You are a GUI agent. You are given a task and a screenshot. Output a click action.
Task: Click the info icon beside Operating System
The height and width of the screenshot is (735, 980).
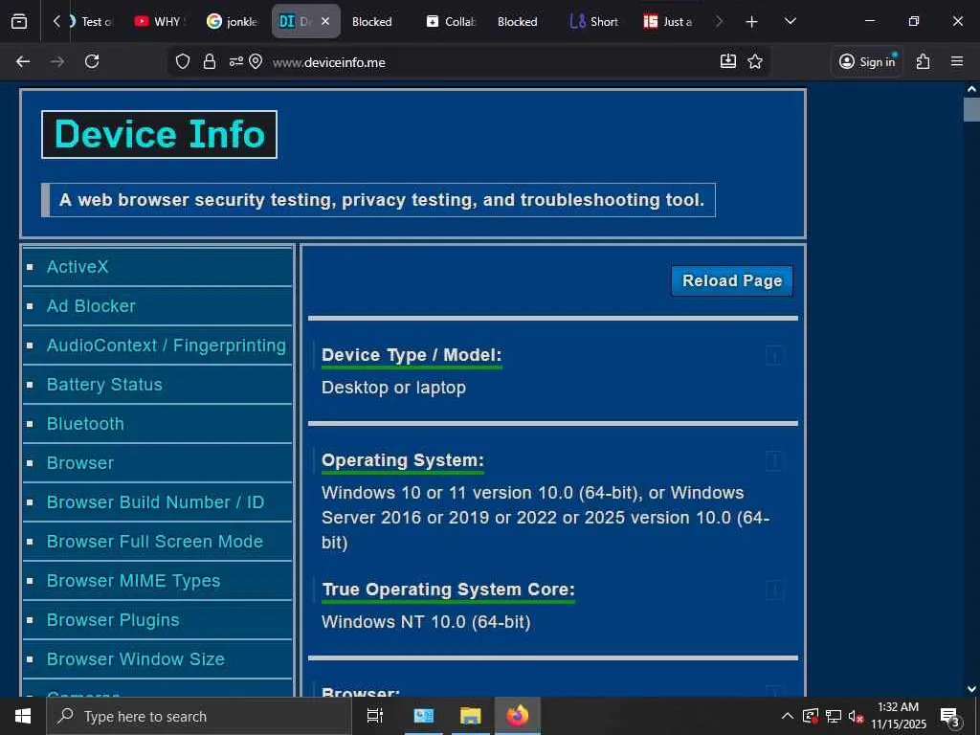774,461
